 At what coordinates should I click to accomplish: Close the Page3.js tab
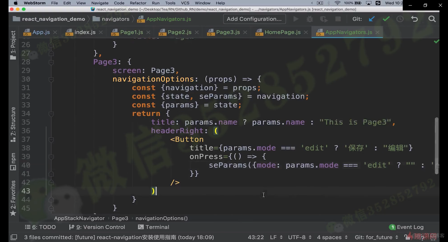[x=245, y=32]
